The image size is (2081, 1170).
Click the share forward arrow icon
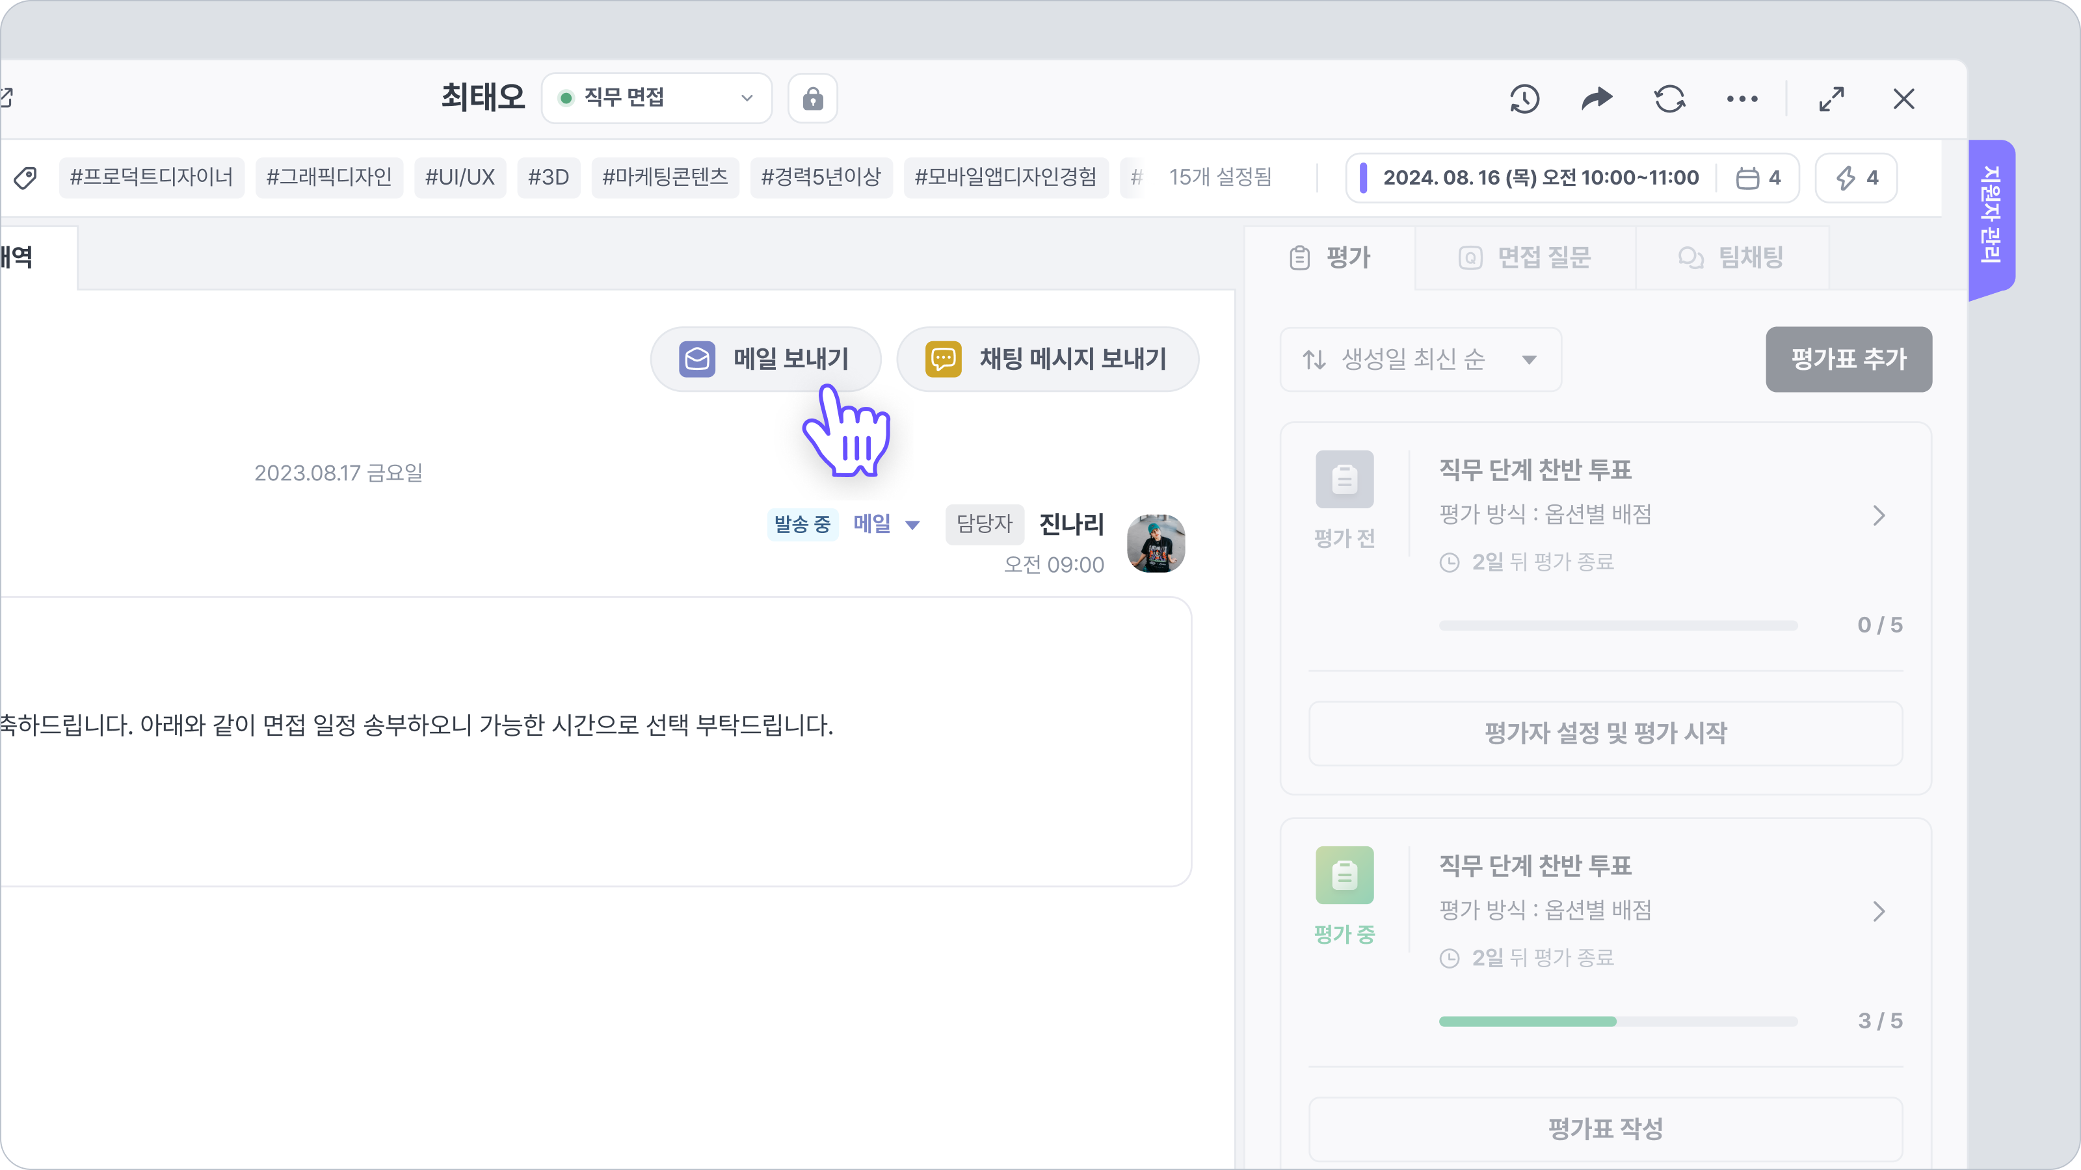[x=1597, y=99]
